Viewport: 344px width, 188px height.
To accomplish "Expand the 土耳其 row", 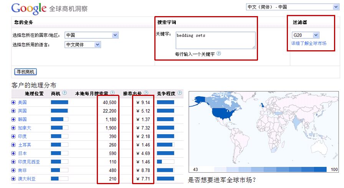I will point(13,145).
